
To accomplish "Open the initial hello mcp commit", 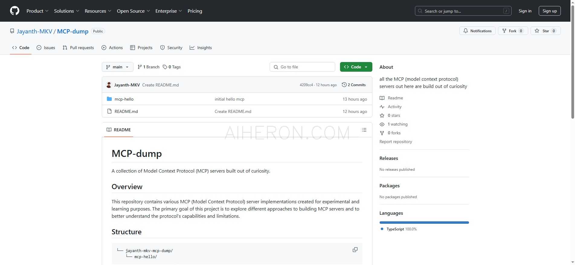I will pyautogui.click(x=230, y=99).
